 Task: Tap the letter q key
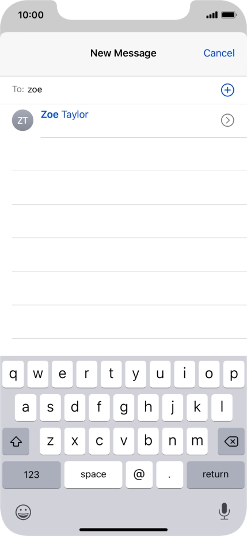coord(13,374)
